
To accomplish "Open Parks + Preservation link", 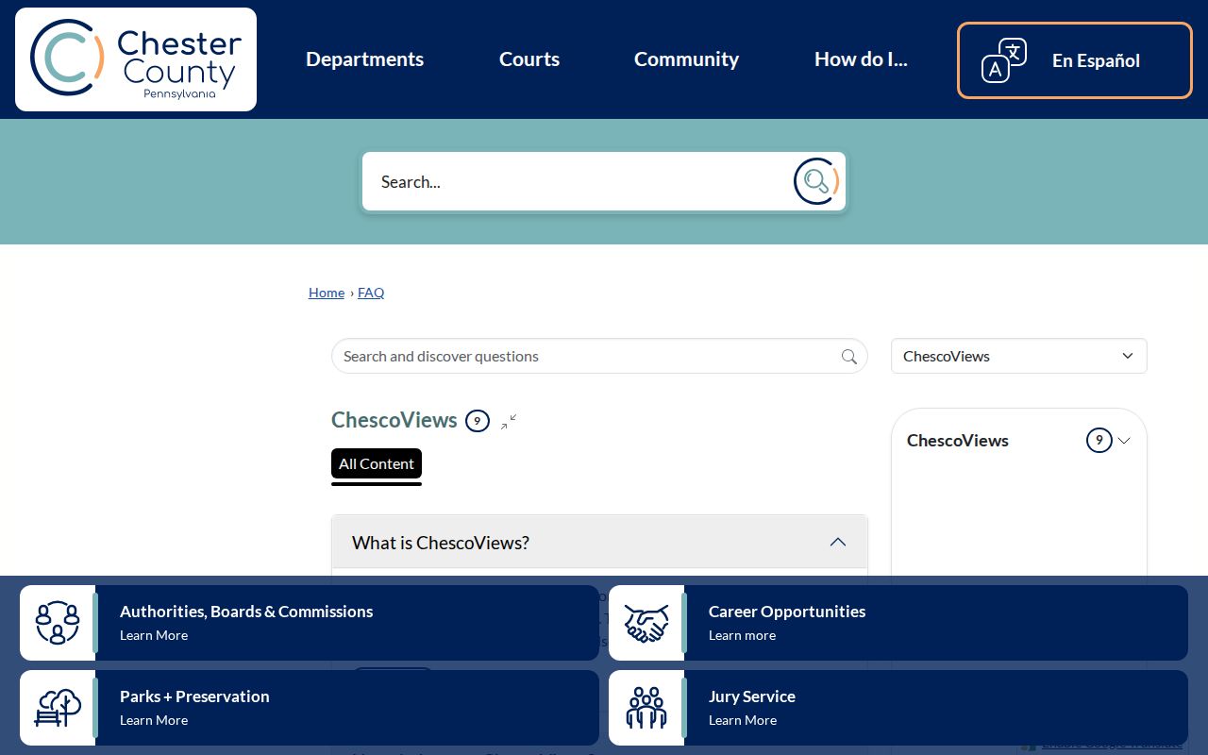I will pos(310,708).
